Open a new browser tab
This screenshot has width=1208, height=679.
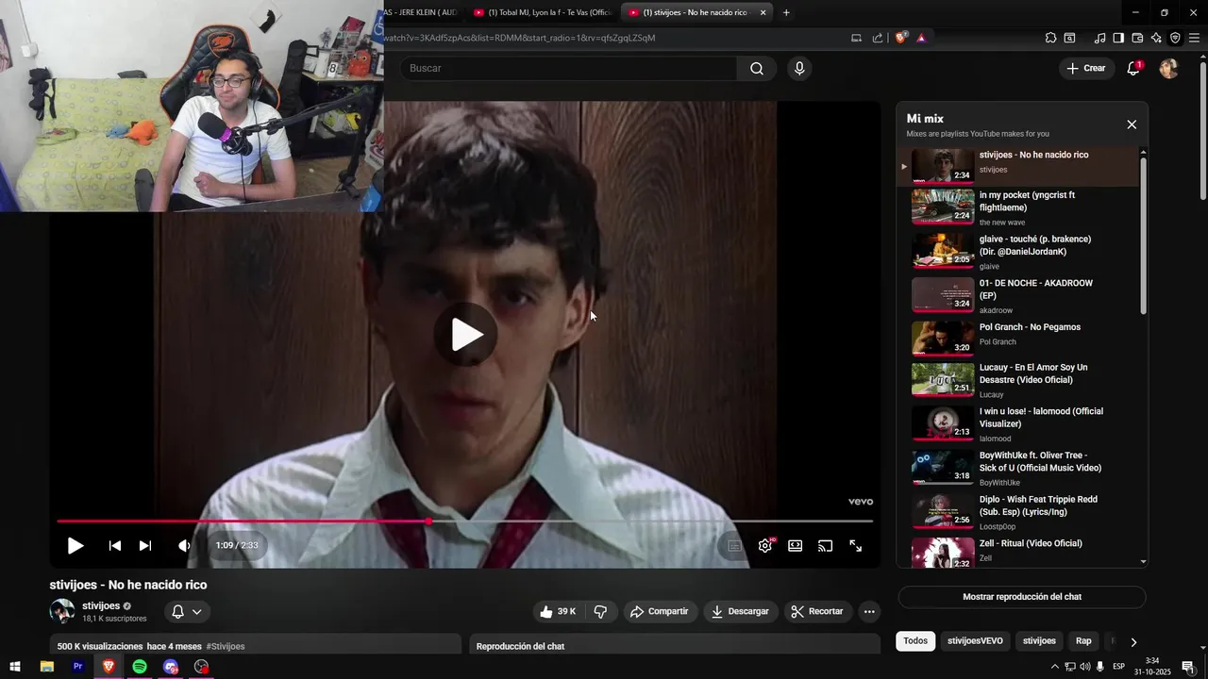786,12
